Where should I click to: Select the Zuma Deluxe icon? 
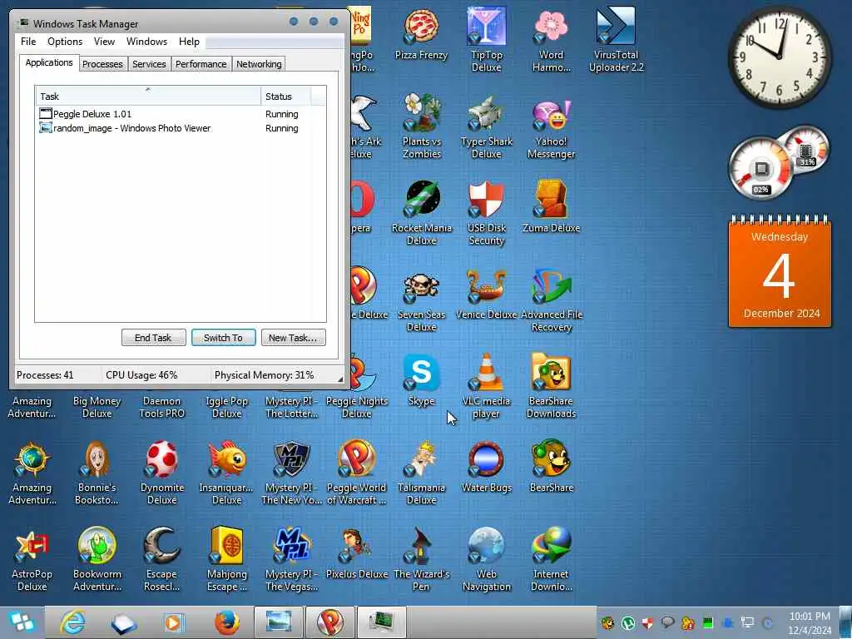coord(551,206)
